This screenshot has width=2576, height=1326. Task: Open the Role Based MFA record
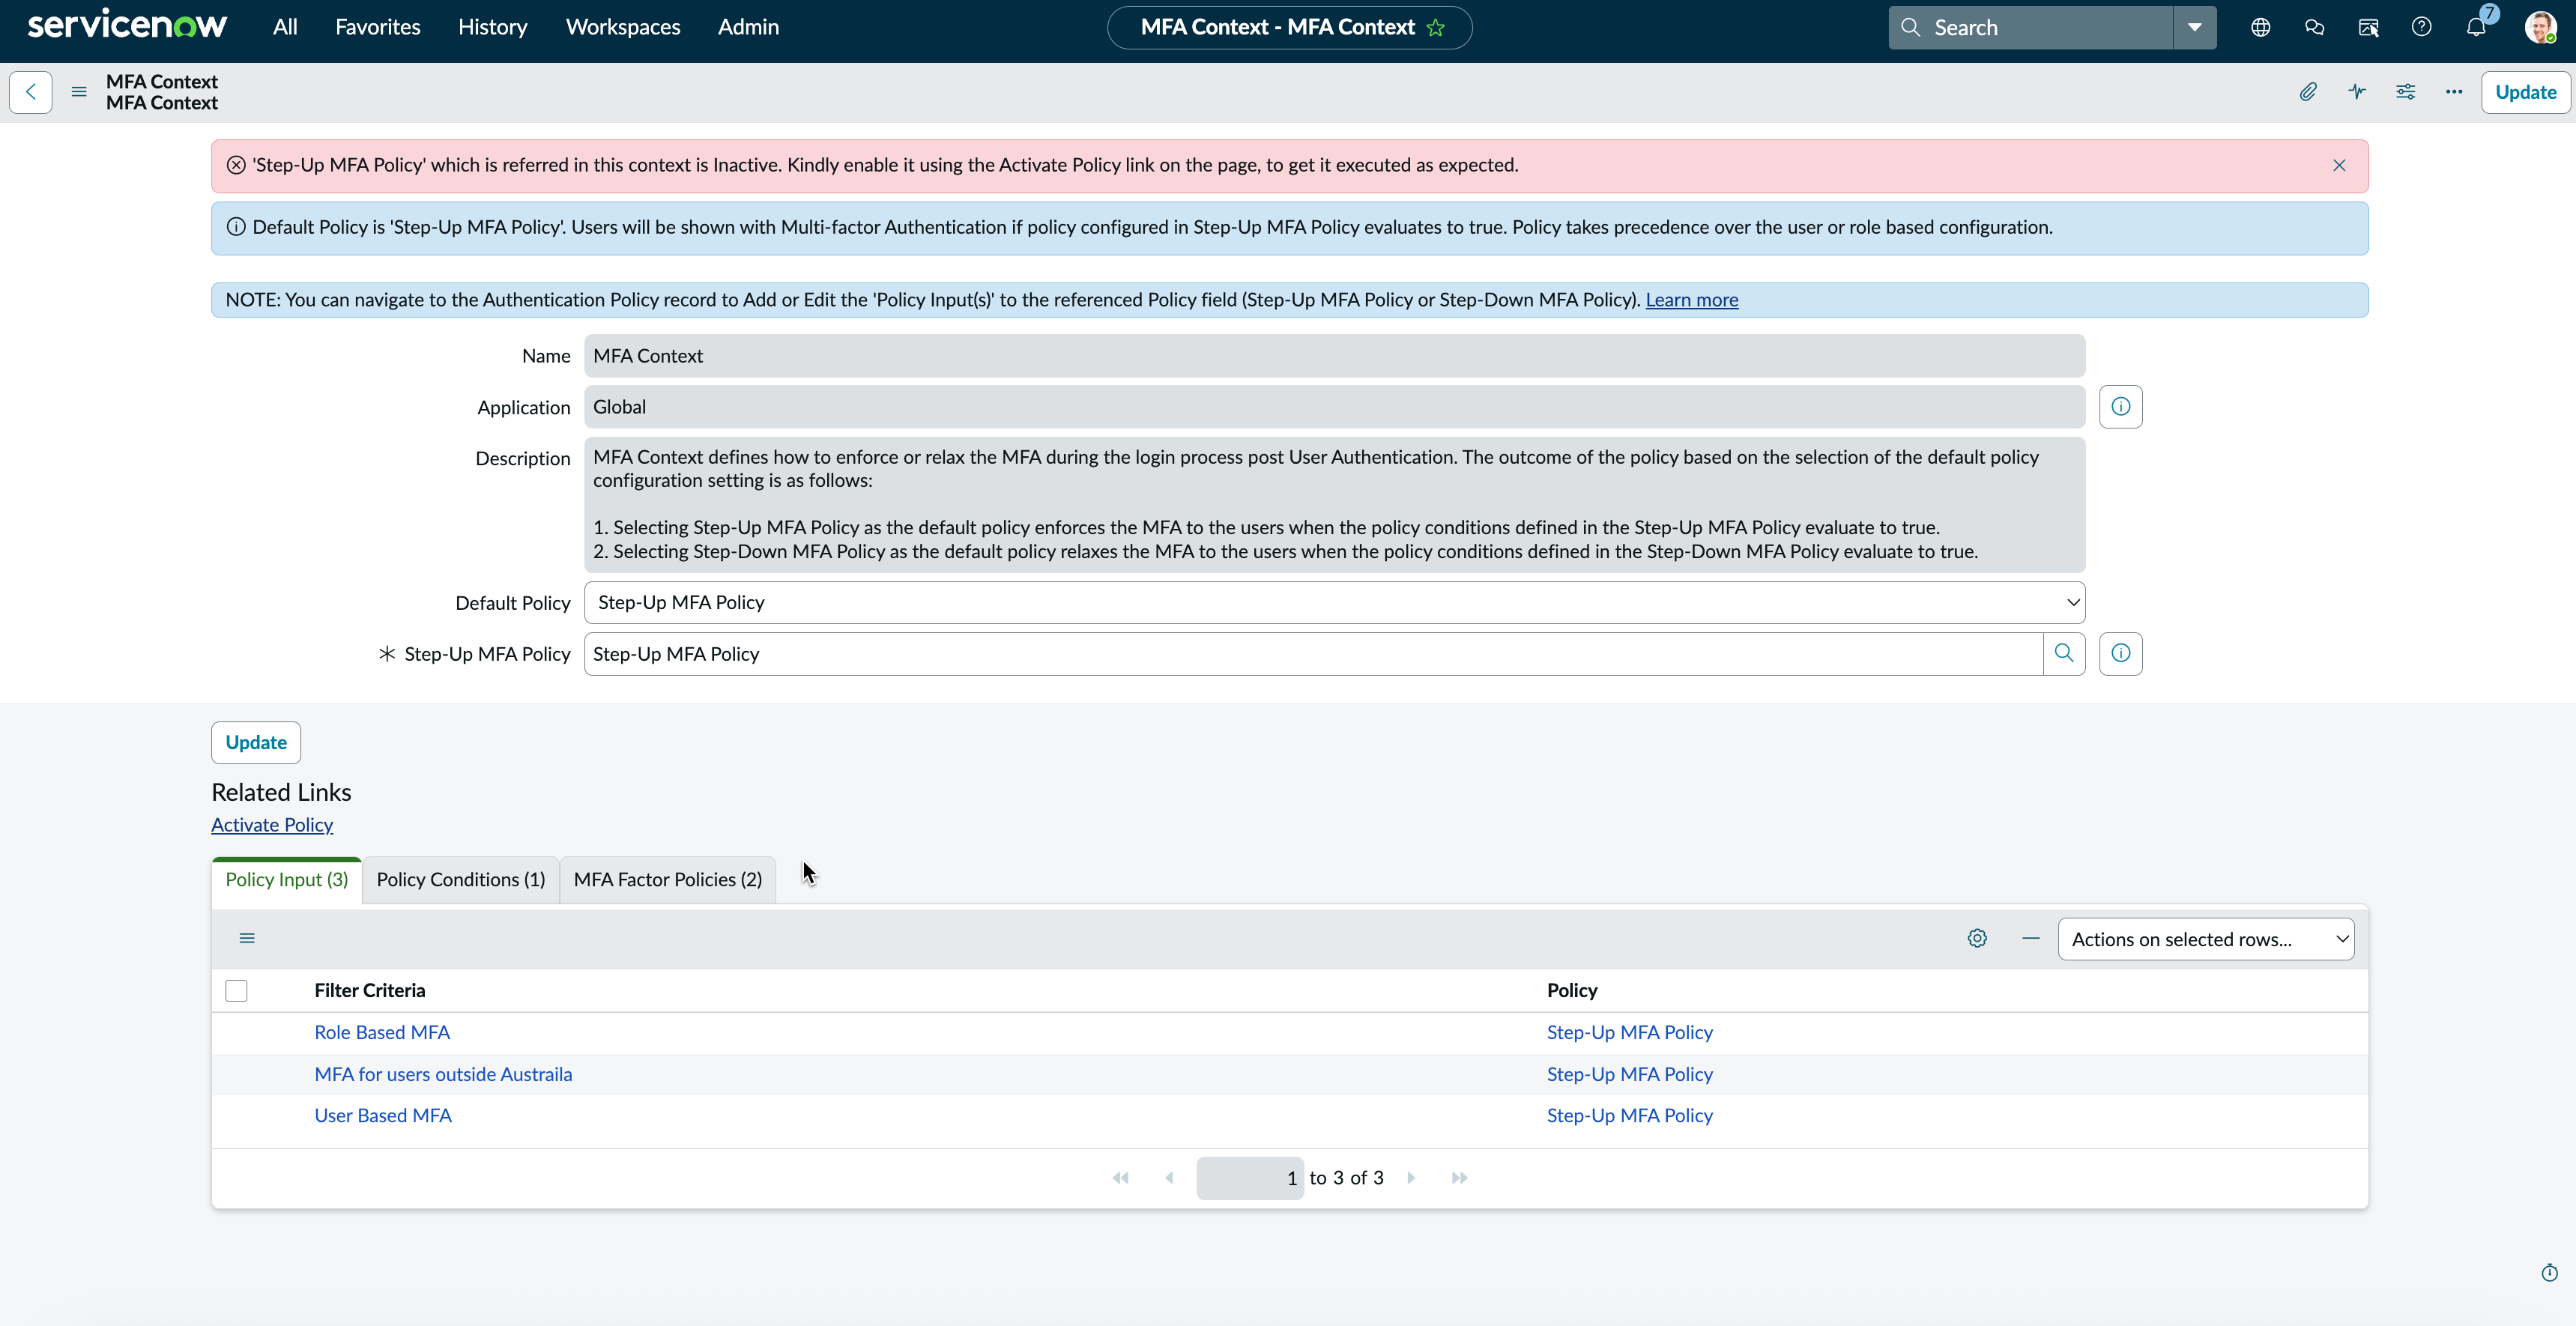tap(382, 1033)
